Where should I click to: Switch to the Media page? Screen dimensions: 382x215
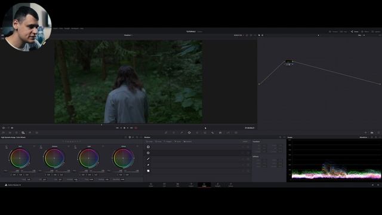point(151,185)
